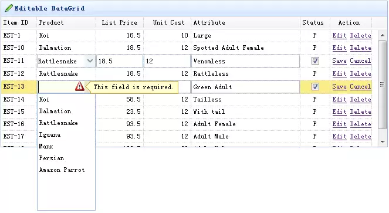Cancel editing of EST-11 row

pos(360,61)
